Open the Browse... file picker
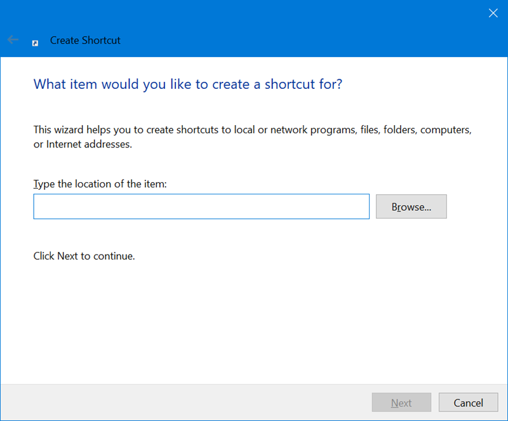The image size is (508, 421). coord(411,206)
